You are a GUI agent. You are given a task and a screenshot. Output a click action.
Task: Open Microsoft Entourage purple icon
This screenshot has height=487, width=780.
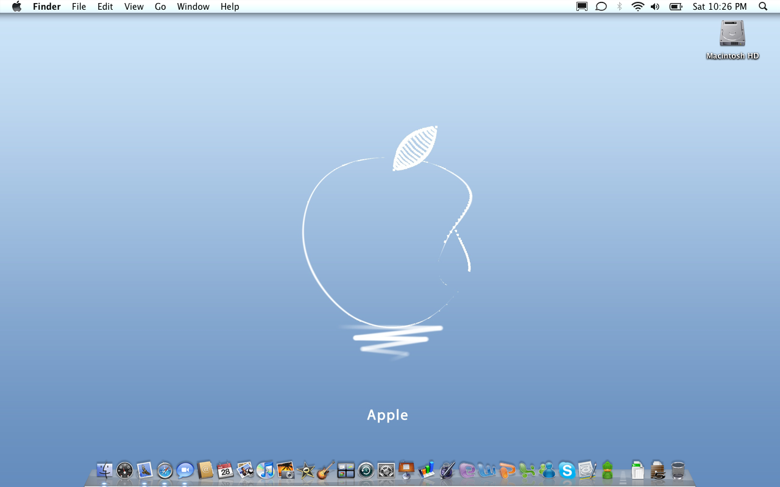(x=467, y=470)
